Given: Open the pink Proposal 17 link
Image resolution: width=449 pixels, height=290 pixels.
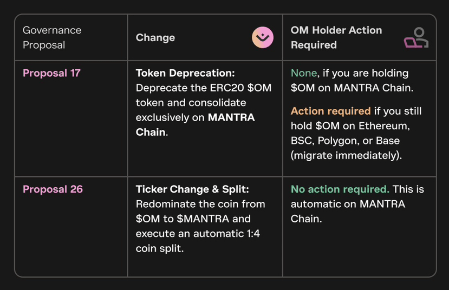Looking at the screenshot, I should pos(51,73).
